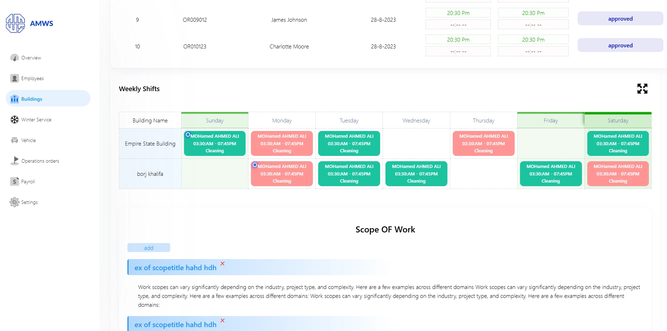Open the Settings gear icon
The image size is (667, 331).
coord(15,202)
